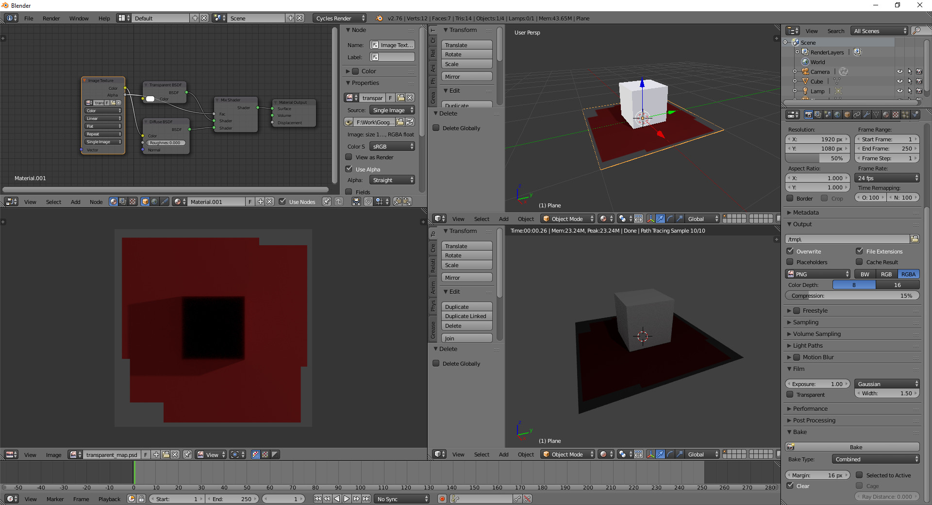Open the PNG file format dropdown
932x505 pixels.
[x=818, y=274]
